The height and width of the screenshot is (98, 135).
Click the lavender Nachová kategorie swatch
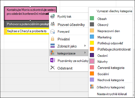pos(92,80)
